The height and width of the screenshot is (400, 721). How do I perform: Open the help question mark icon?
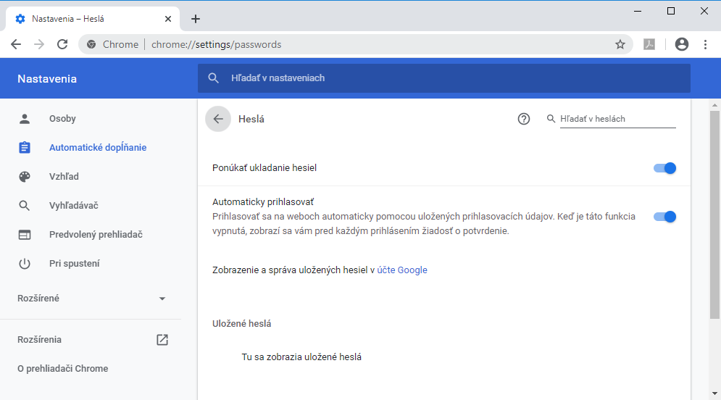point(524,120)
